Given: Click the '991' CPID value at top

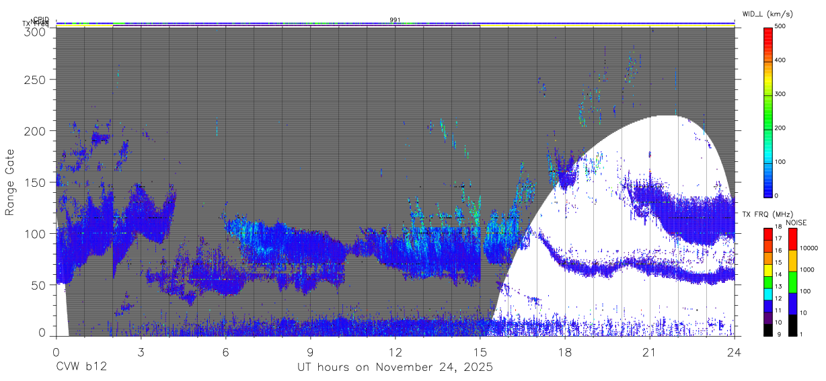Looking at the screenshot, I should pyautogui.click(x=395, y=19).
